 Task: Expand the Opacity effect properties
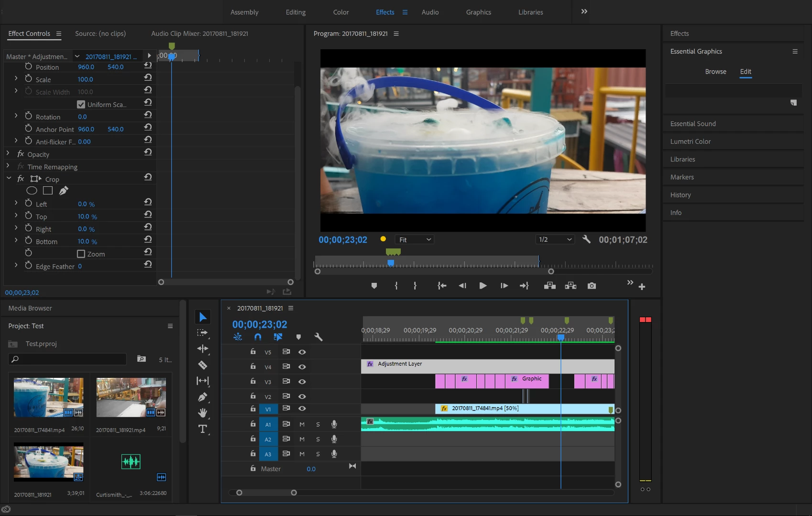click(x=8, y=154)
